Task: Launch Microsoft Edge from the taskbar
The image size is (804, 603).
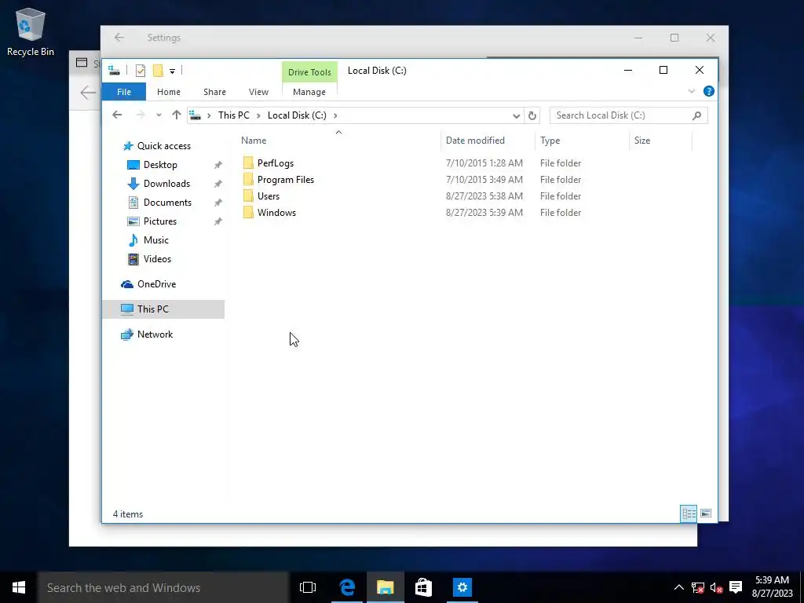Action: click(347, 587)
